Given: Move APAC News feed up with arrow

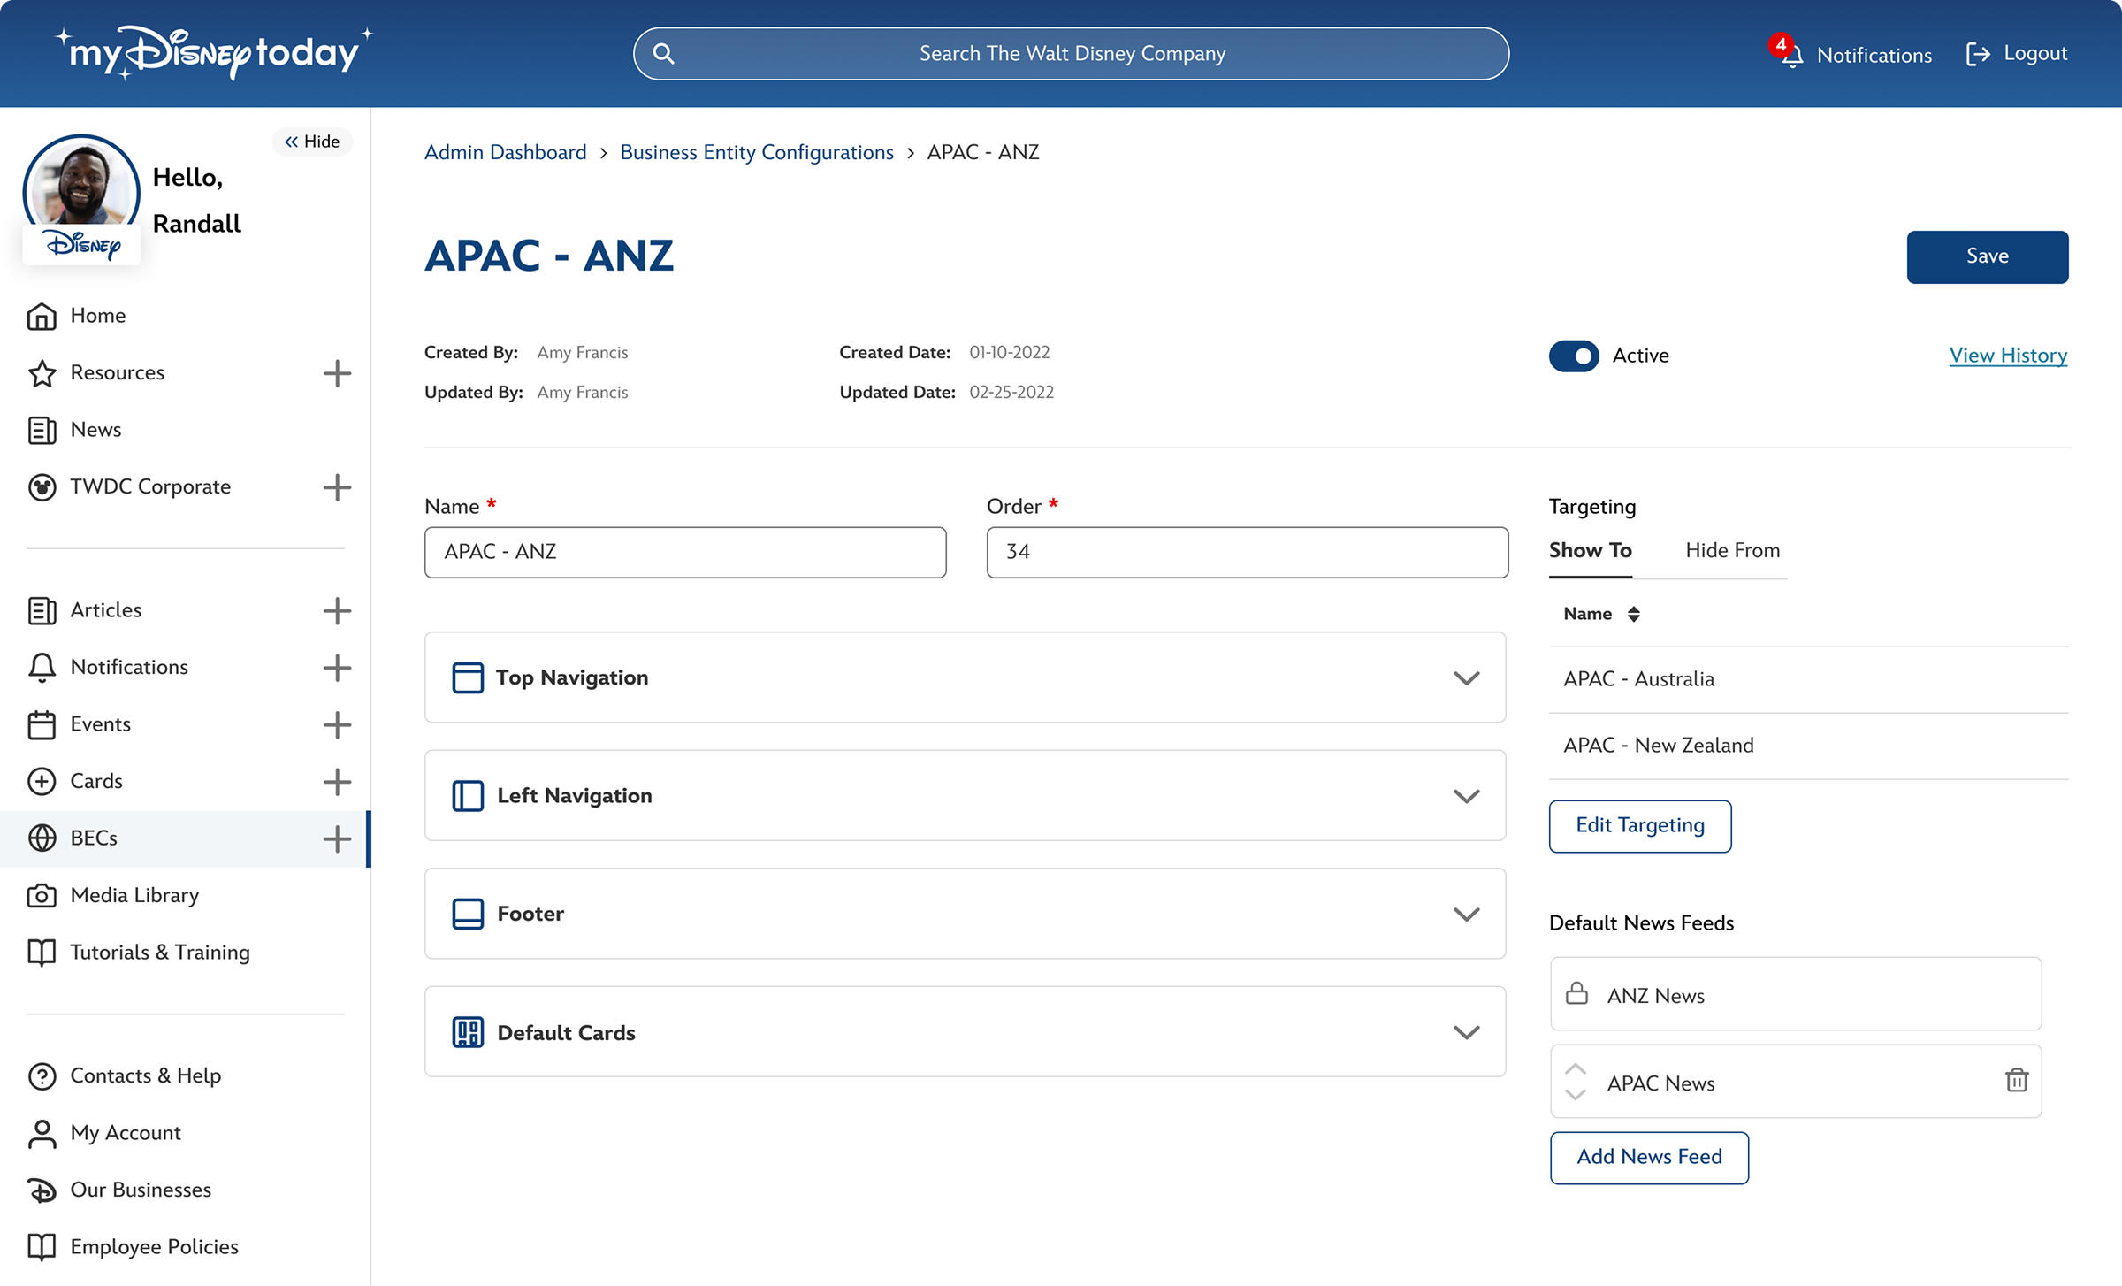Looking at the screenshot, I should click(1575, 1068).
